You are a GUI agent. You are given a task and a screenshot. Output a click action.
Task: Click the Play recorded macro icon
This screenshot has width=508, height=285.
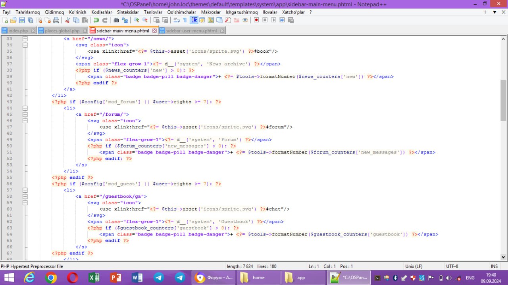(273, 20)
